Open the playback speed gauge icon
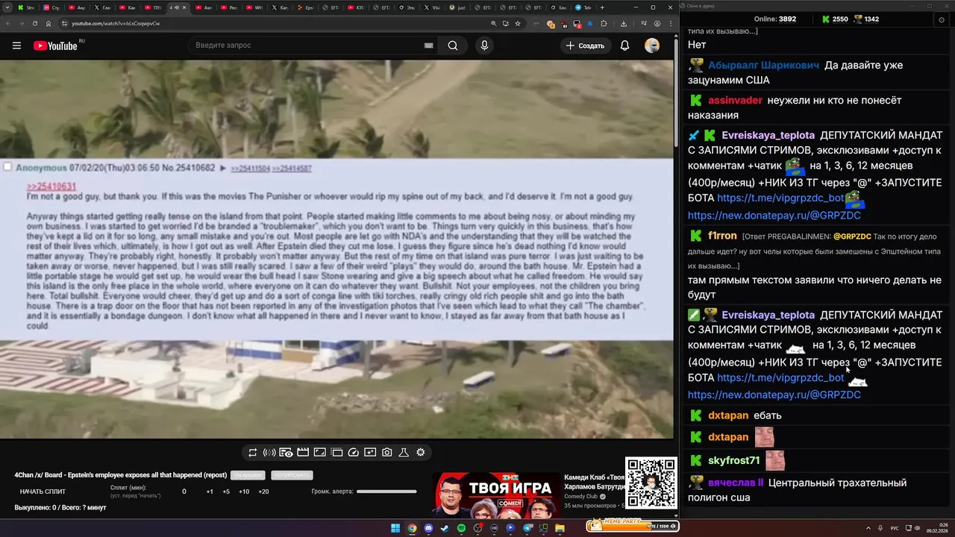955x537 pixels. (x=354, y=453)
